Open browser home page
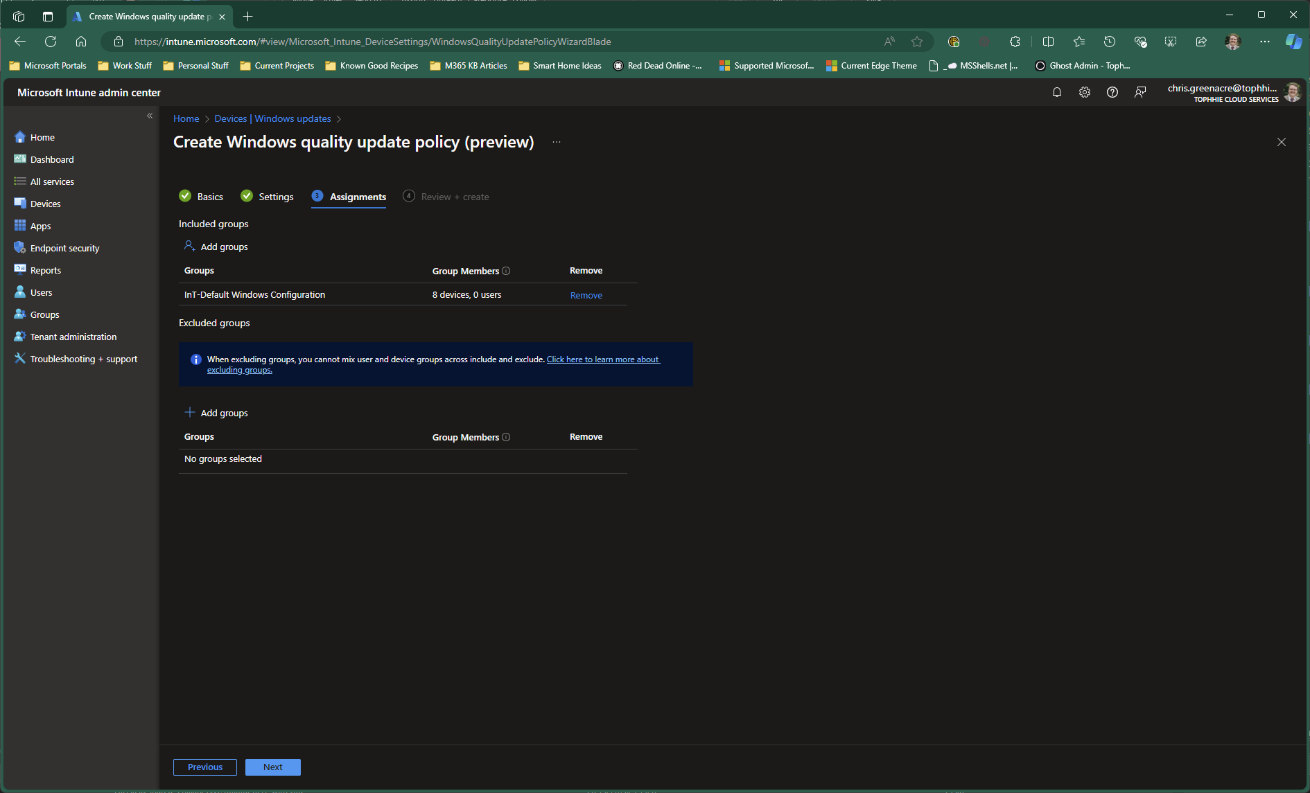The height and width of the screenshot is (793, 1310). click(81, 42)
